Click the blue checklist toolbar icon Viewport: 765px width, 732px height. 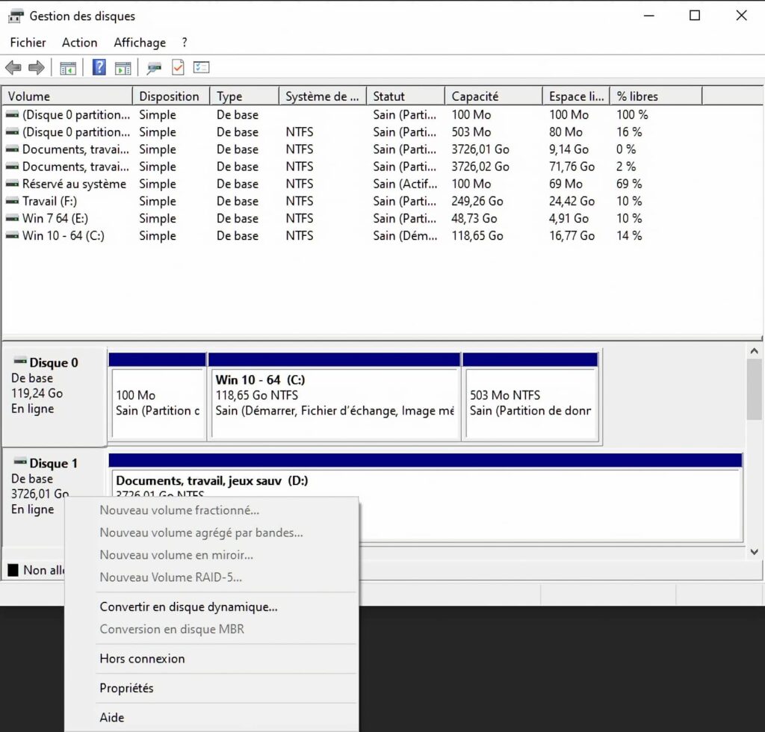[200, 67]
